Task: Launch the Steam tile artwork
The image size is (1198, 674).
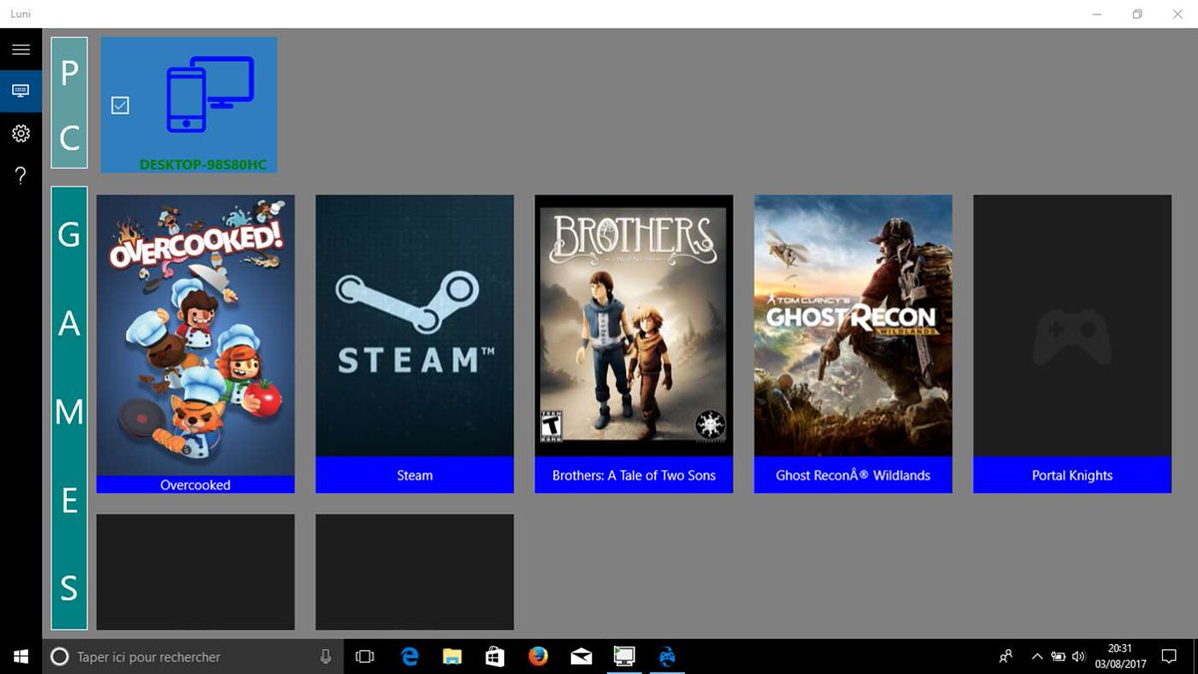Action: point(414,326)
